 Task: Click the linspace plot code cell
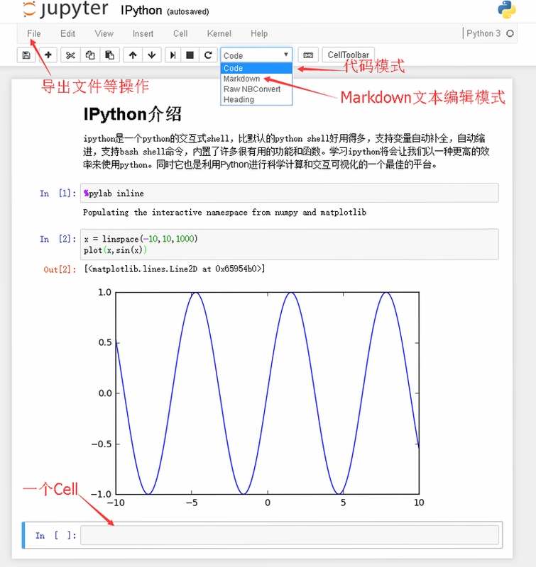(x=289, y=244)
